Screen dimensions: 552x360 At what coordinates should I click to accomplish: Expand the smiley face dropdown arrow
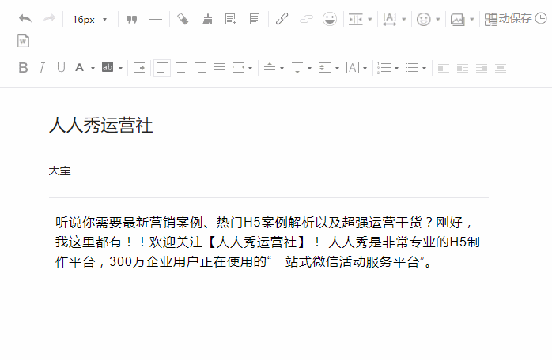(x=438, y=19)
